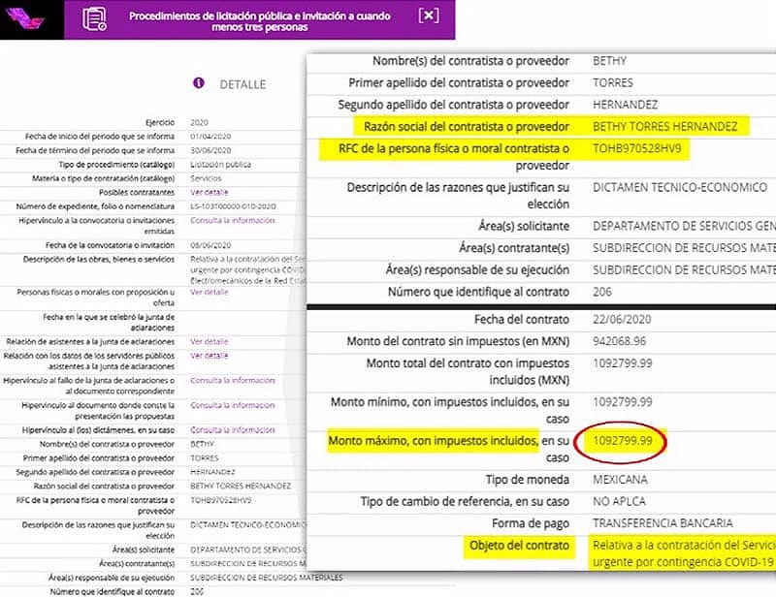
Task: Open 'Consulta la información' for convocatoria o invitaciones
Action: (232, 220)
